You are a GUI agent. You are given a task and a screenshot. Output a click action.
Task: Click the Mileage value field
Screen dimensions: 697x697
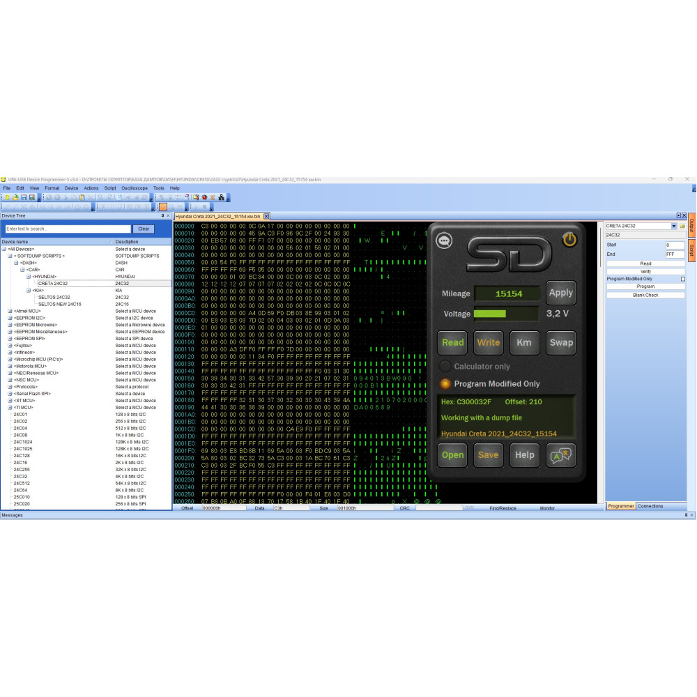[x=507, y=294]
